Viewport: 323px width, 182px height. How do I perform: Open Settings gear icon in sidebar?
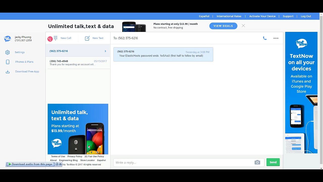click(8, 52)
